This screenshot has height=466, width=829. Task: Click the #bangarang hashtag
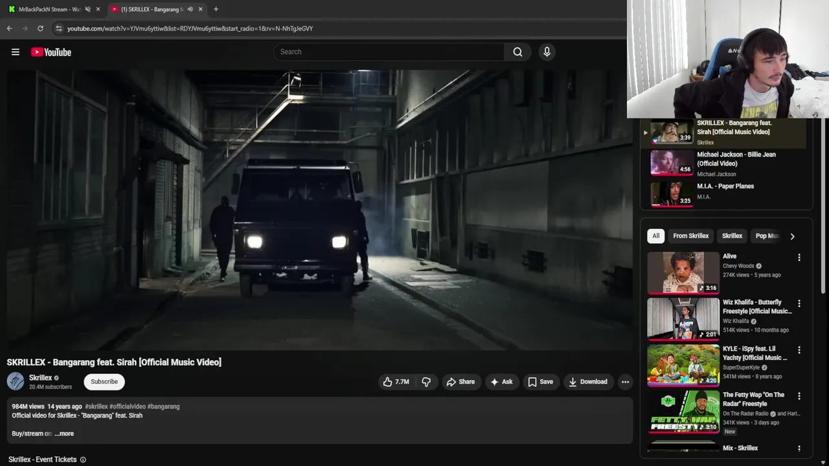point(163,406)
